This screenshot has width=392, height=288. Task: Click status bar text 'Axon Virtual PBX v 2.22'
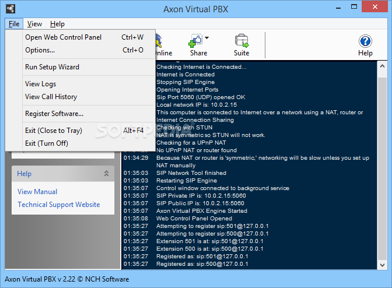[x=40, y=279]
